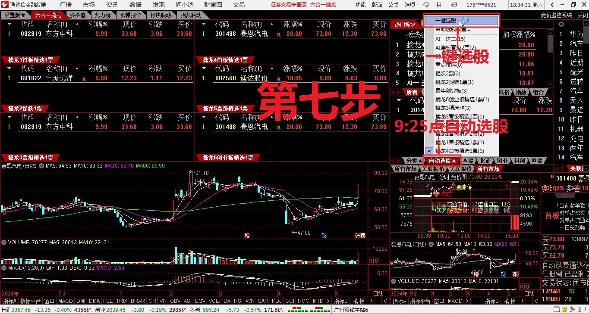Screen dimensions: 589x314
Task: Click the globe network icon in the bottom status bar
Action: click(x=573, y=309)
